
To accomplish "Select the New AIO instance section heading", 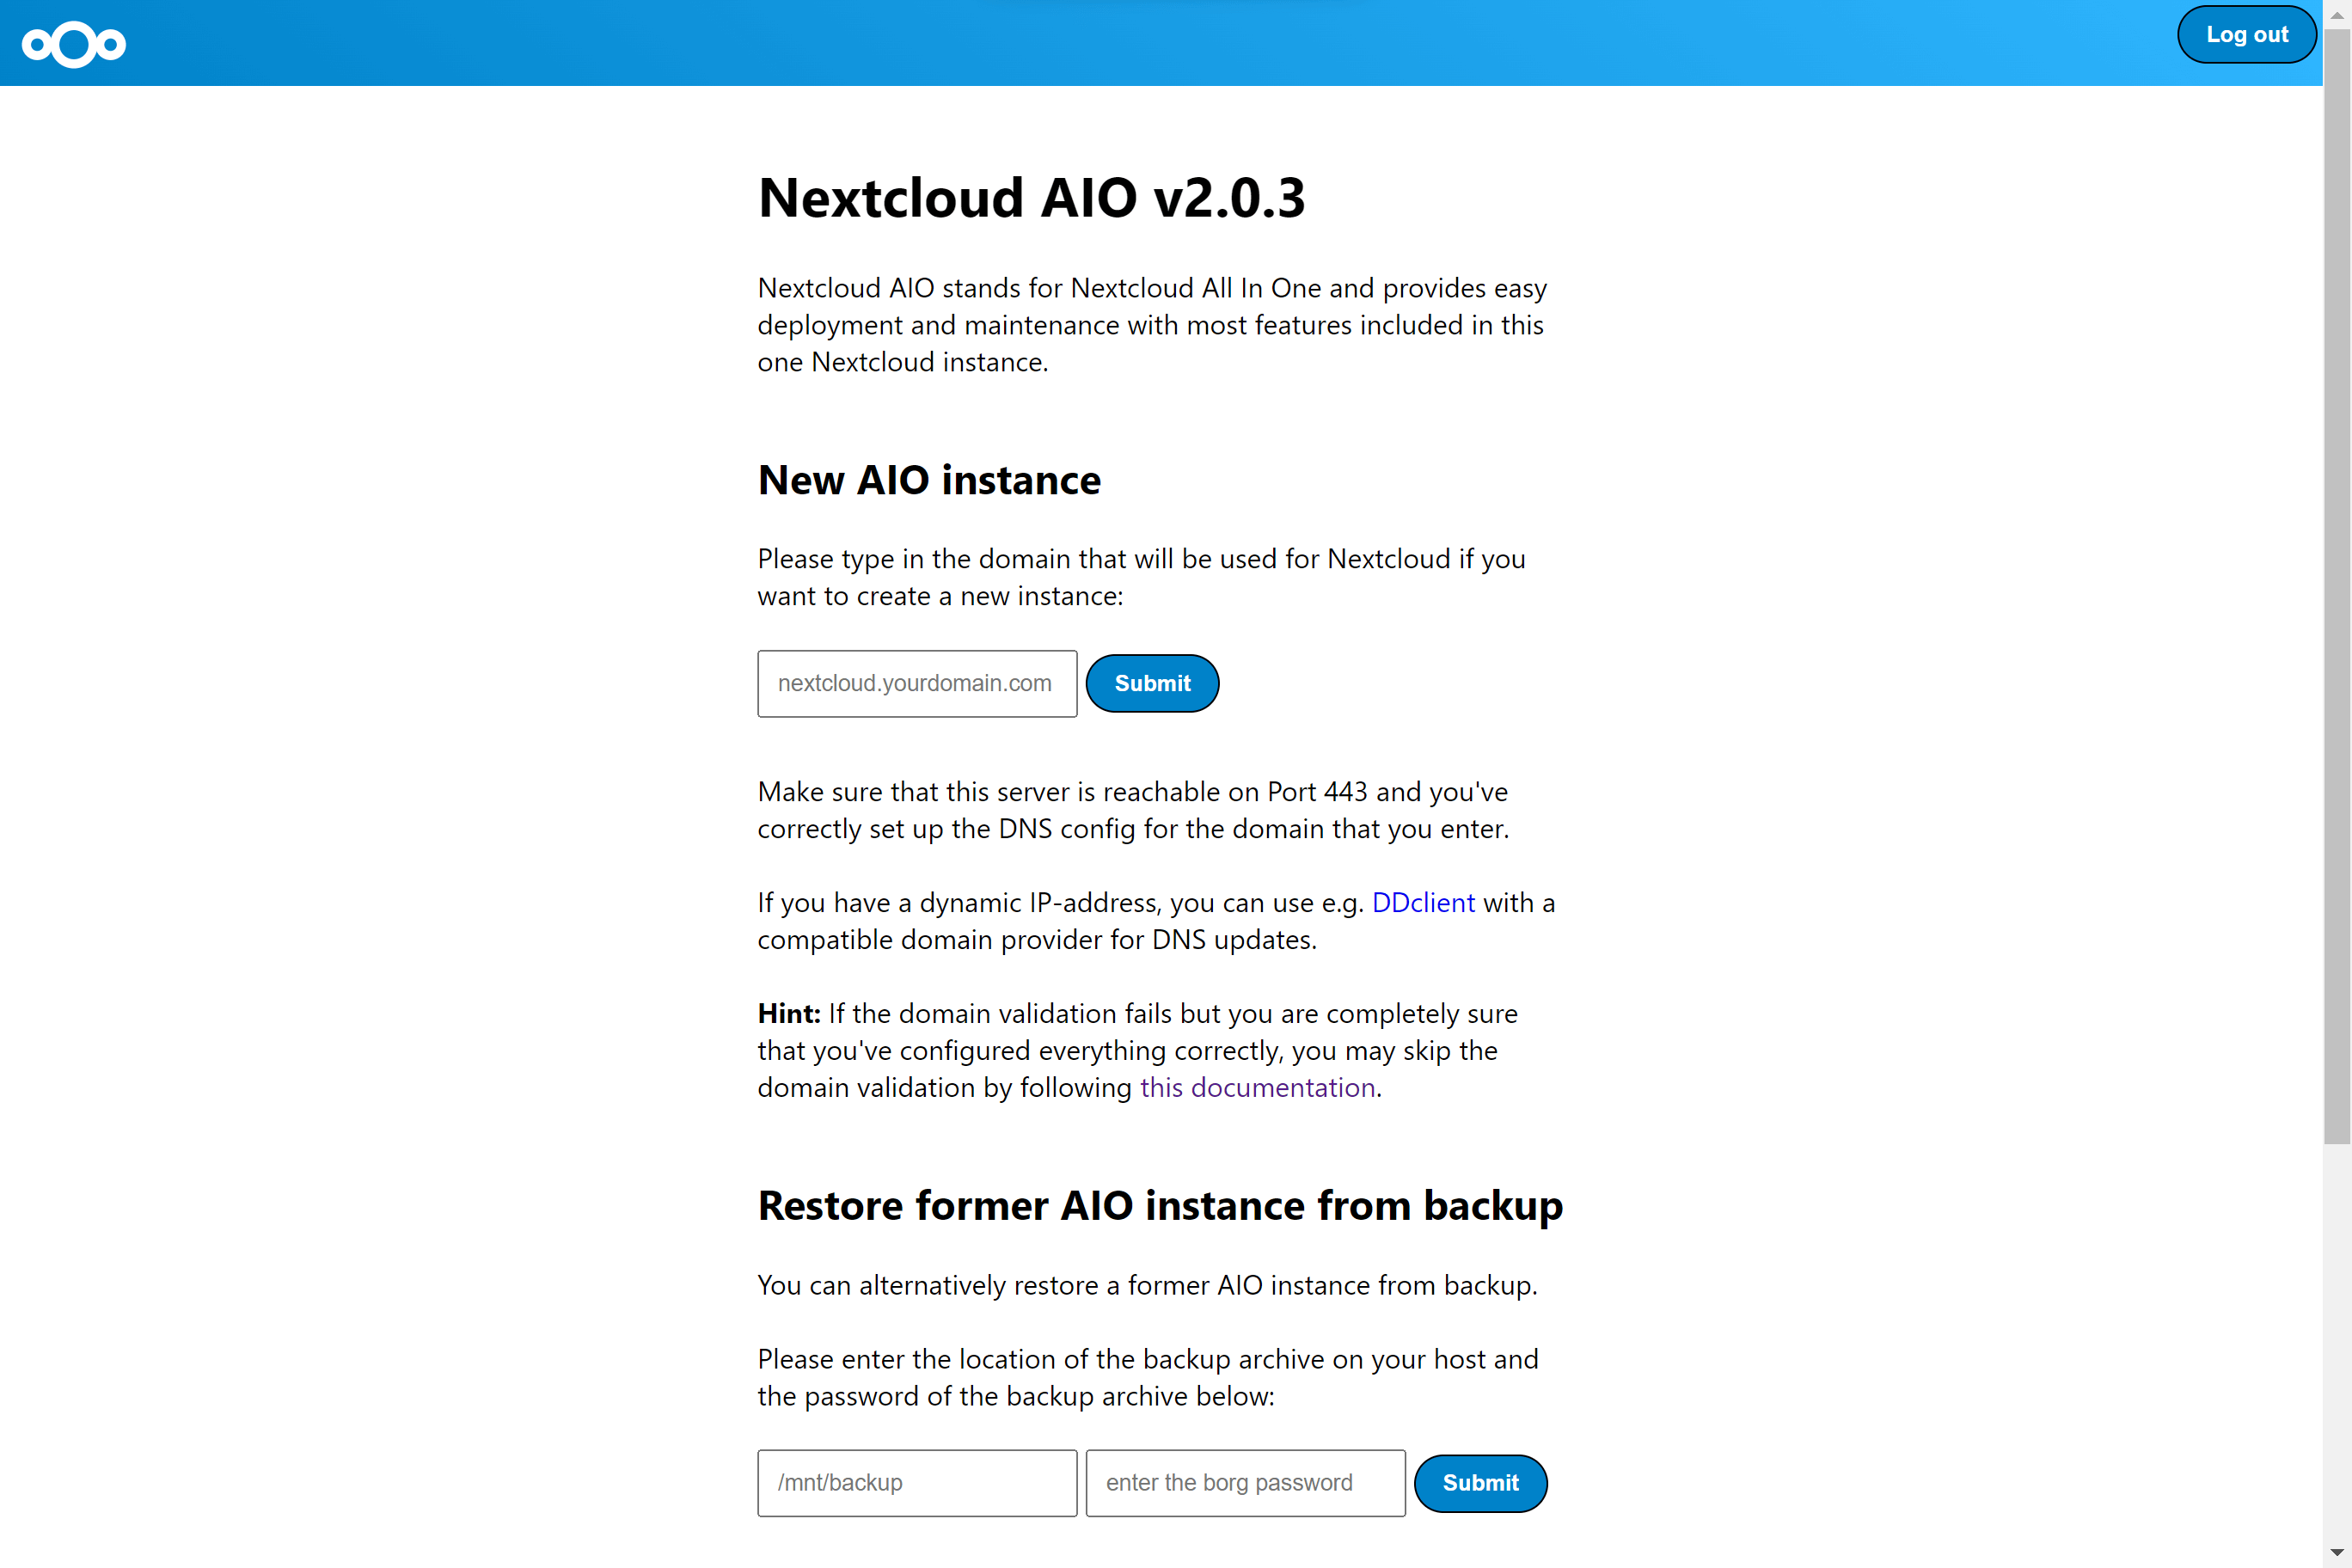I will tap(928, 480).
